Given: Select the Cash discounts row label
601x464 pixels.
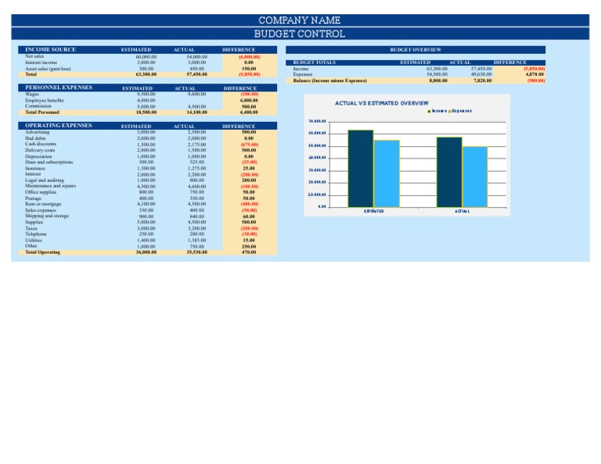Looking at the screenshot, I should point(41,144).
